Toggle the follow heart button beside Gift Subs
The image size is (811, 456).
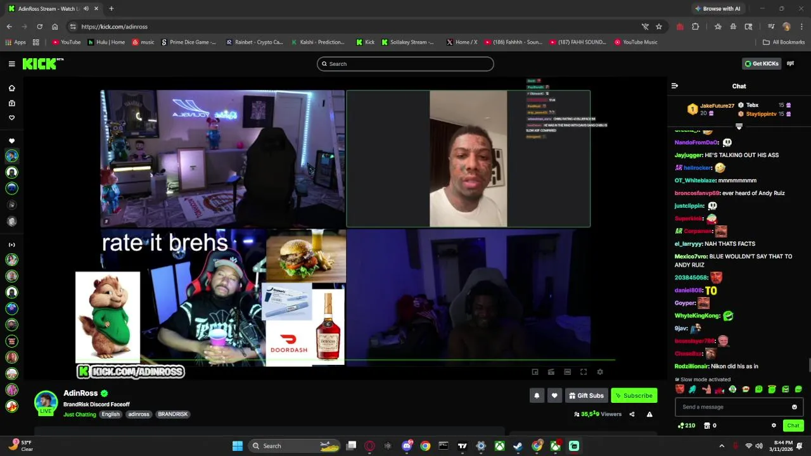click(554, 396)
